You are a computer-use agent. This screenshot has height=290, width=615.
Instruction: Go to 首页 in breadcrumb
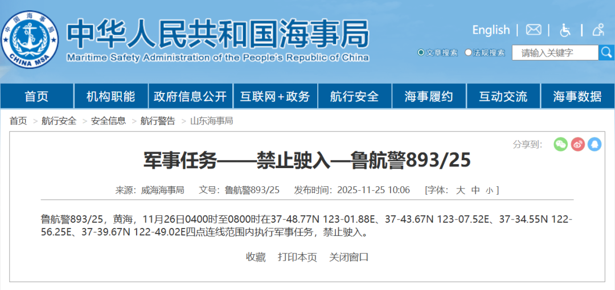pyautogui.click(x=18, y=121)
